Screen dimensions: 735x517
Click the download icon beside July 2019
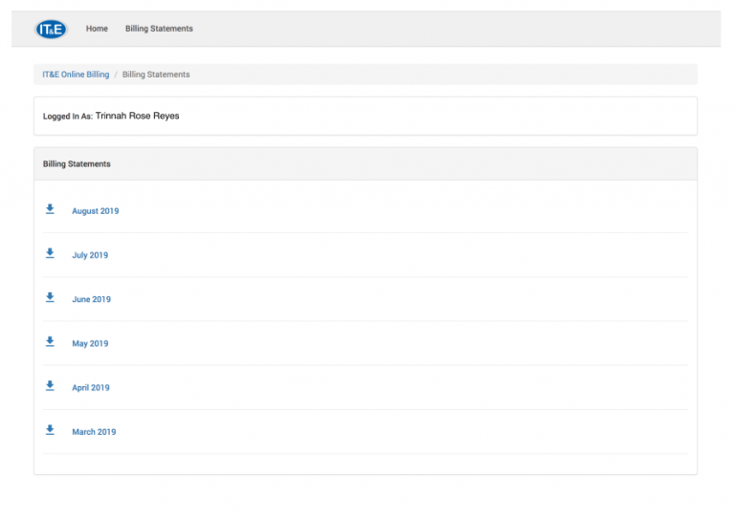pos(50,254)
